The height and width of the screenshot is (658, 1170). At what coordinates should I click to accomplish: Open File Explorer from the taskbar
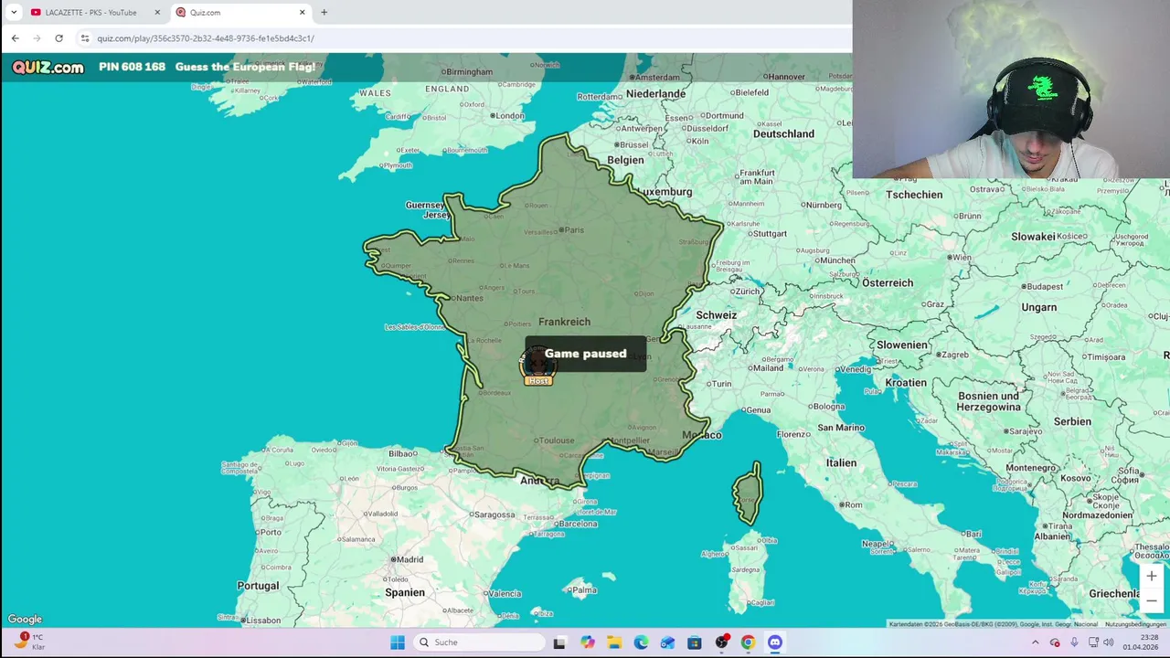614,642
